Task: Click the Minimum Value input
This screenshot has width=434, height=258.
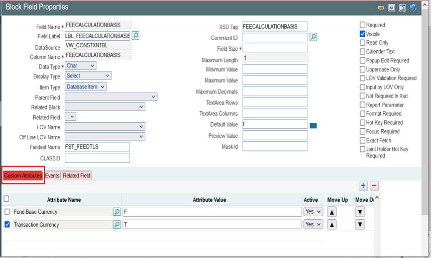Action: tap(275, 69)
